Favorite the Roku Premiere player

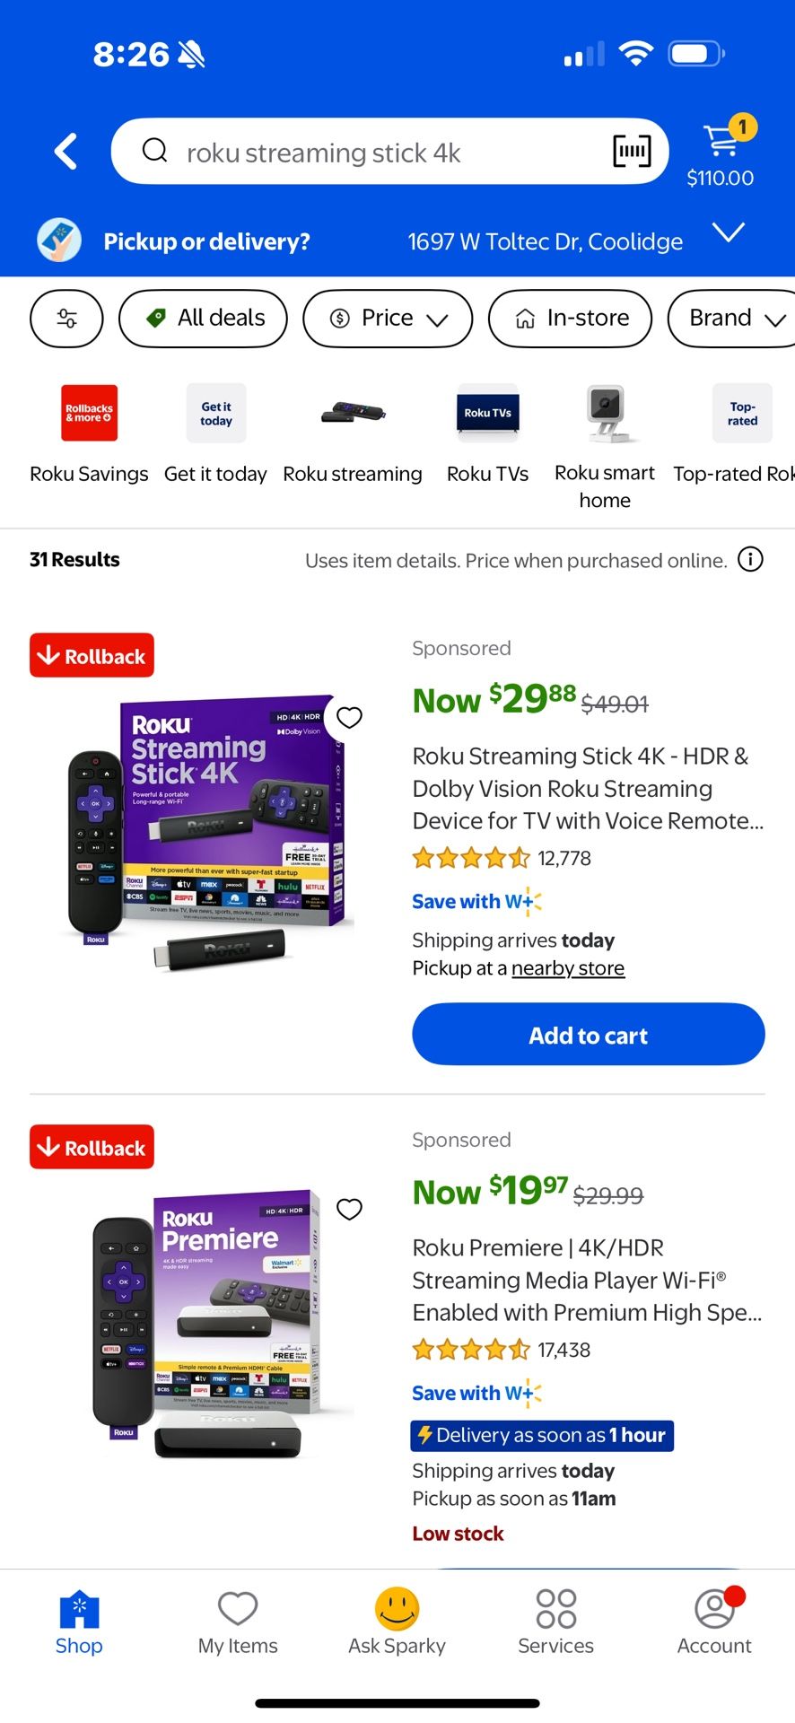click(x=349, y=1209)
